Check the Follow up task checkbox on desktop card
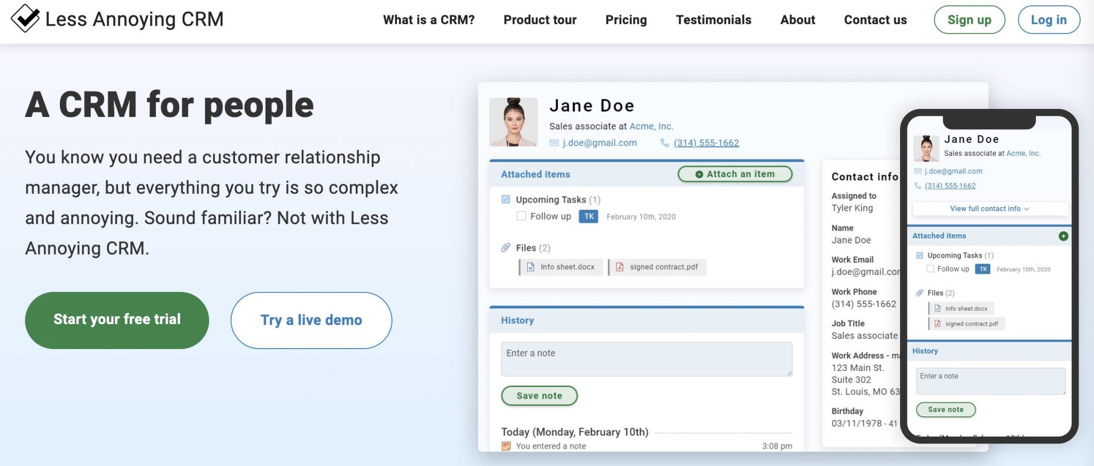The image size is (1094, 466). 521,216
